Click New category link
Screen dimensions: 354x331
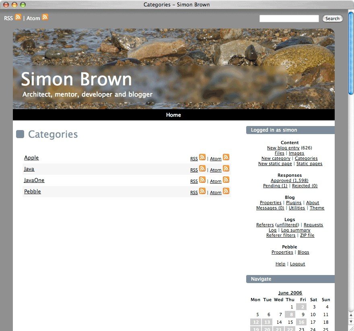[276, 158]
